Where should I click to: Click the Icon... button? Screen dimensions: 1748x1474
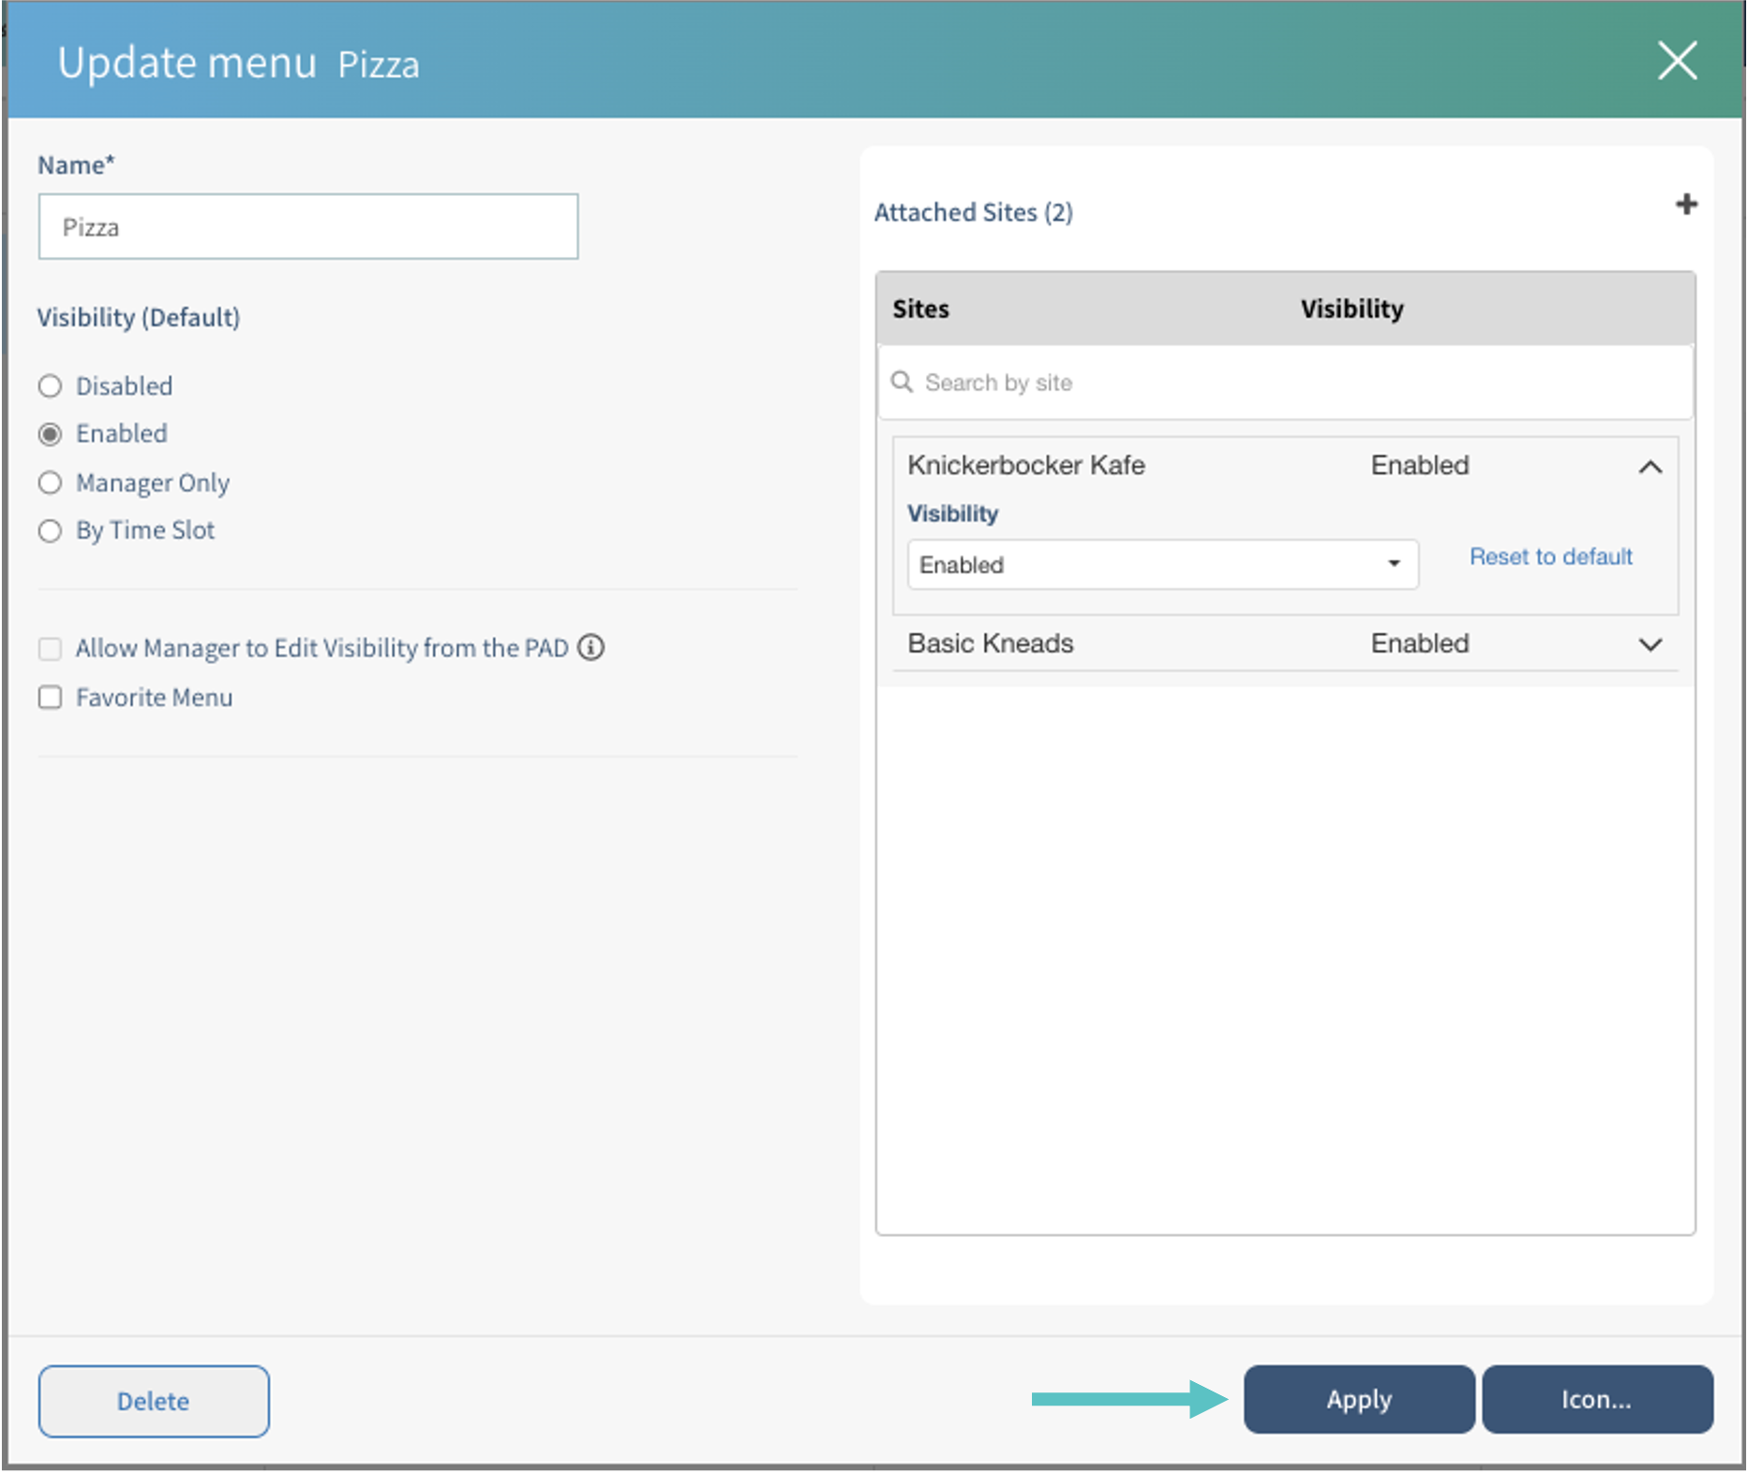click(x=1596, y=1400)
